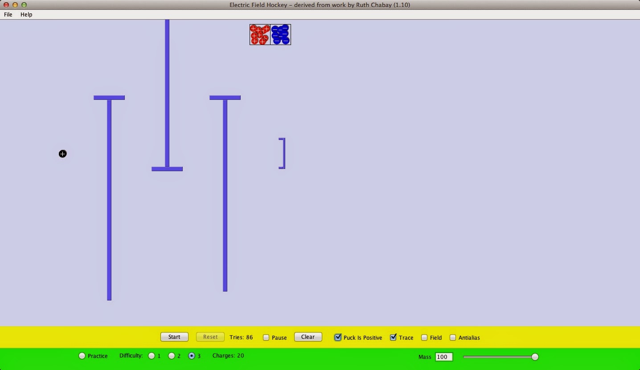The image size is (640, 370).
Task: Enable the Pause checkbox
Action: coord(266,337)
